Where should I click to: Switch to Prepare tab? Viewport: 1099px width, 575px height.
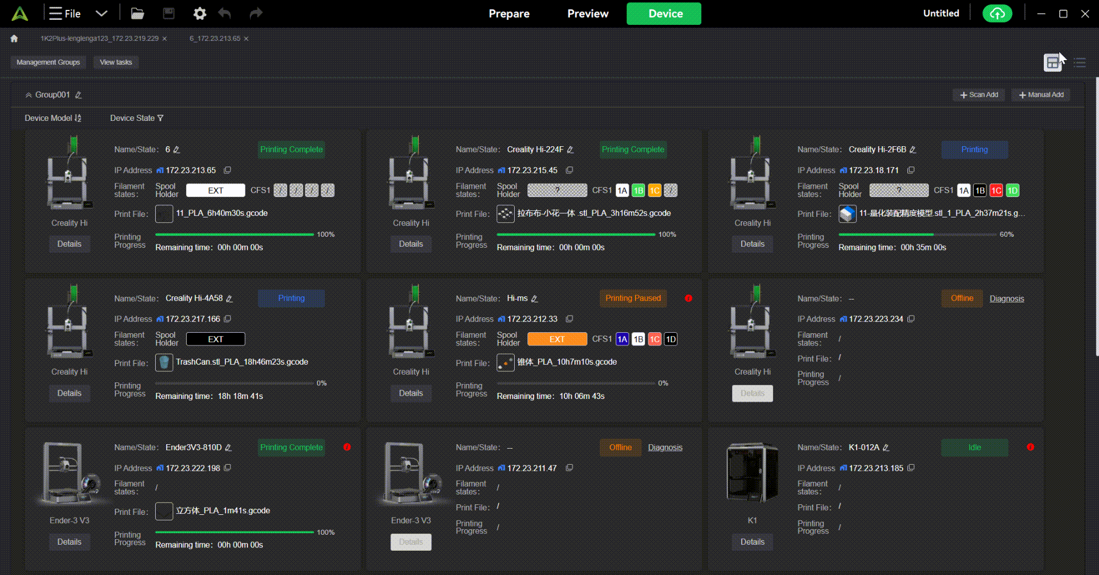[x=509, y=14]
